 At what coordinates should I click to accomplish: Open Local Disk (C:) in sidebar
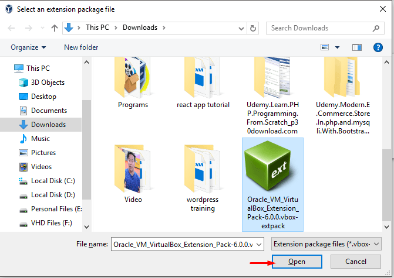coord(47,181)
